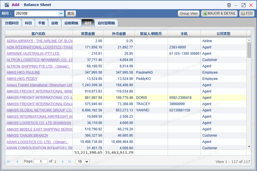Screen dimensions: 257x171
Task: Open the 科目 tab
Action: [x=28, y=23]
